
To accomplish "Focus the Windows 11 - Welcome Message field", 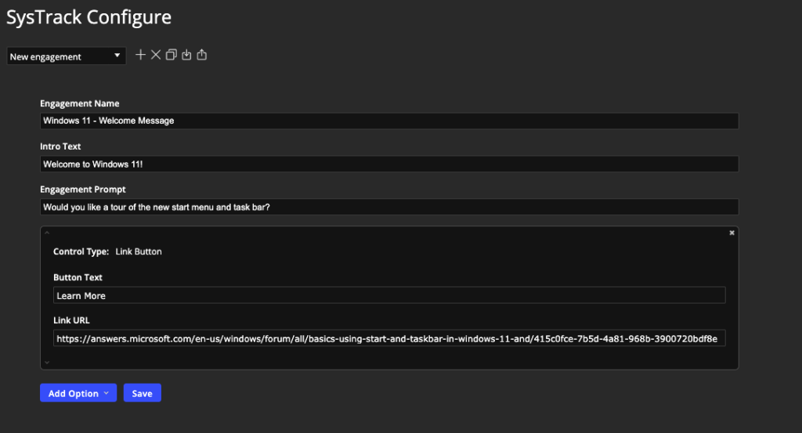I will (x=389, y=121).
